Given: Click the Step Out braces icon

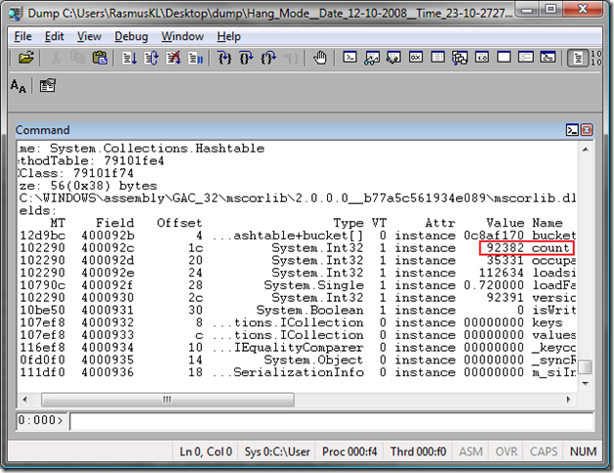Looking at the screenshot, I should click(x=268, y=58).
